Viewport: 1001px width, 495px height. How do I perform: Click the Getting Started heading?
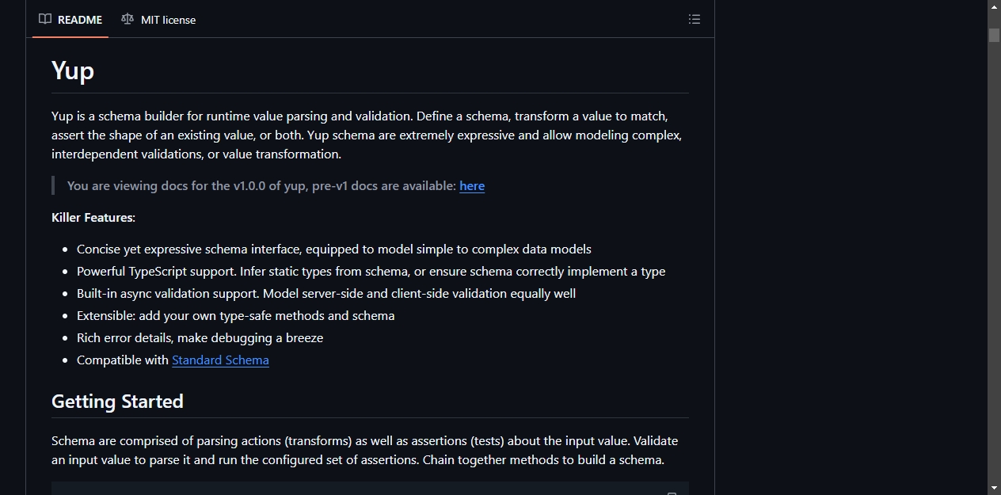coord(117,402)
